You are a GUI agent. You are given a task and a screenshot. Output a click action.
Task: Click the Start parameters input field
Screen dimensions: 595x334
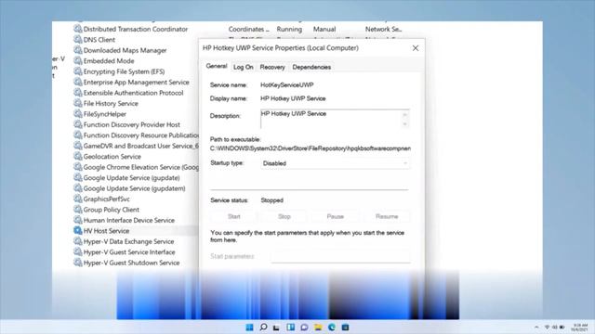tap(341, 256)
